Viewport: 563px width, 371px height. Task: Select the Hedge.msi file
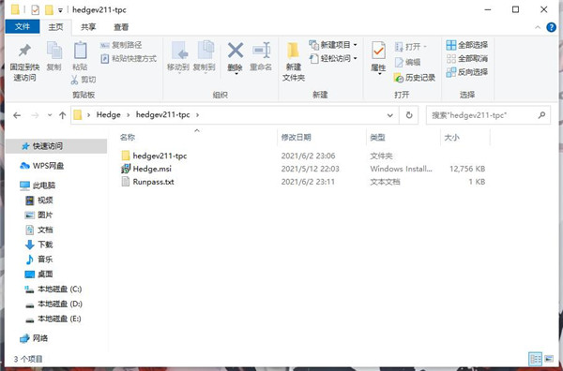pyautogui.click(x=303, y=169)
